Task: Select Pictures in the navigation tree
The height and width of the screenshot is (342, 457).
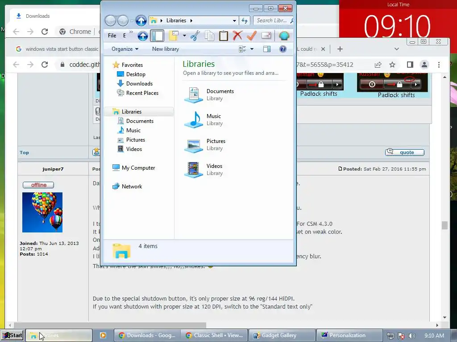Action: click(131, 139)
